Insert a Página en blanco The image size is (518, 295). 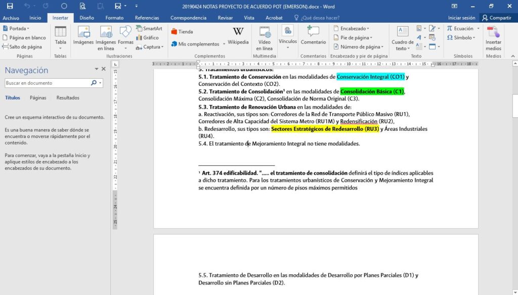(x=24, y=37)
